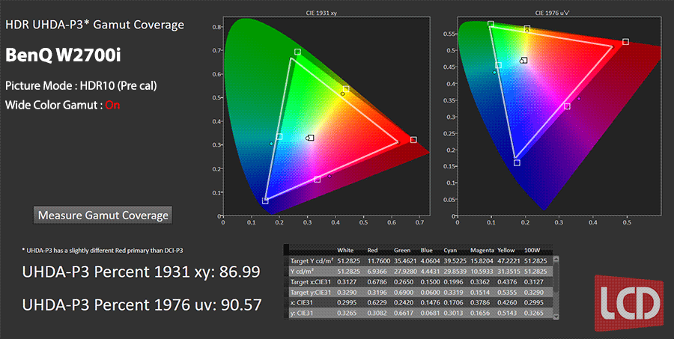
Task: Select the Target y:CIE31 row label
Action: (x=311, y=292)
